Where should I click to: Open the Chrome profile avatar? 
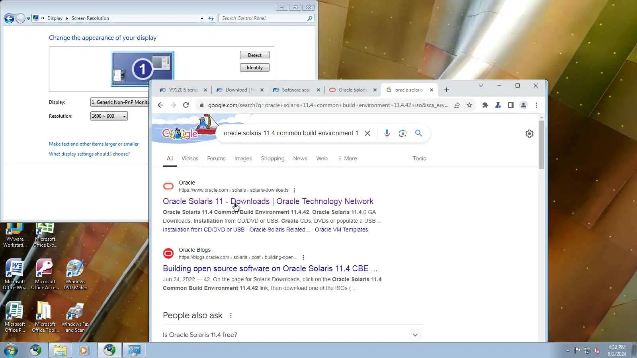coord(524,105)
